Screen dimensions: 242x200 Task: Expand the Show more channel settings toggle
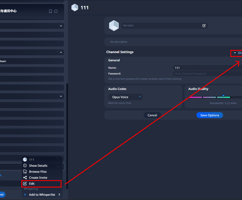237,53
